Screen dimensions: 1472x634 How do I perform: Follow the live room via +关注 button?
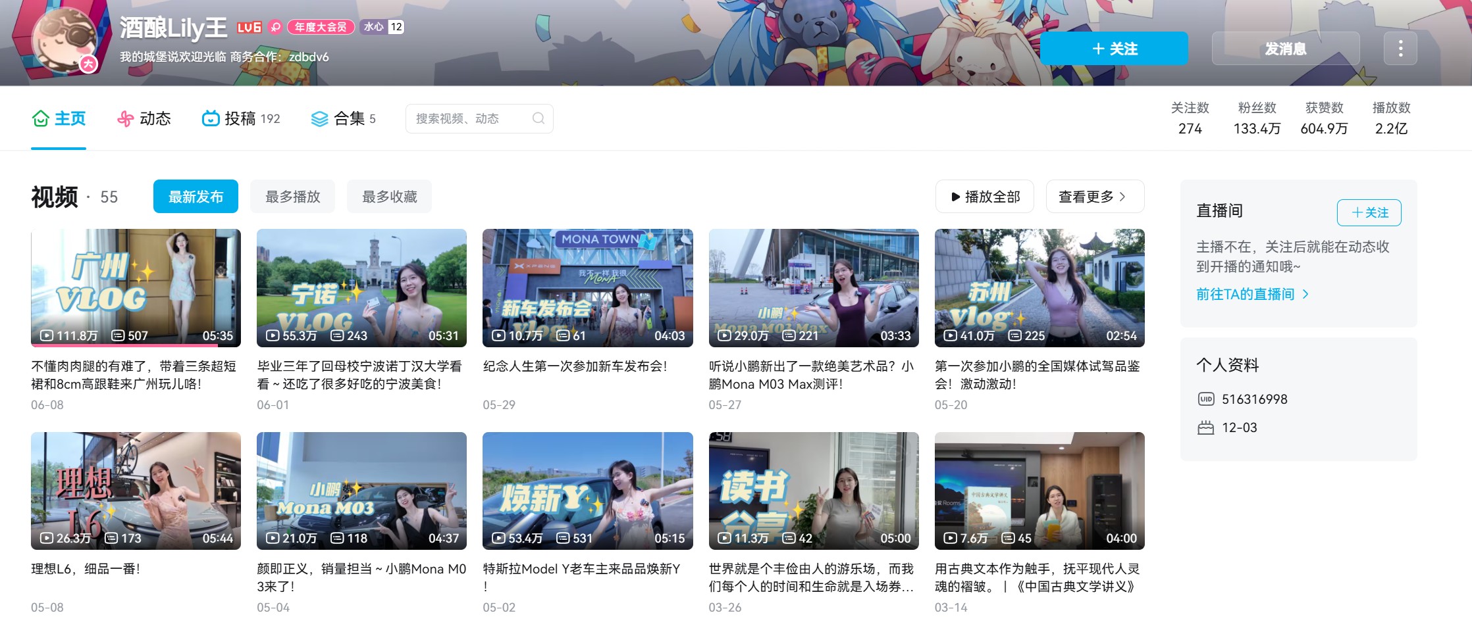1369,212
